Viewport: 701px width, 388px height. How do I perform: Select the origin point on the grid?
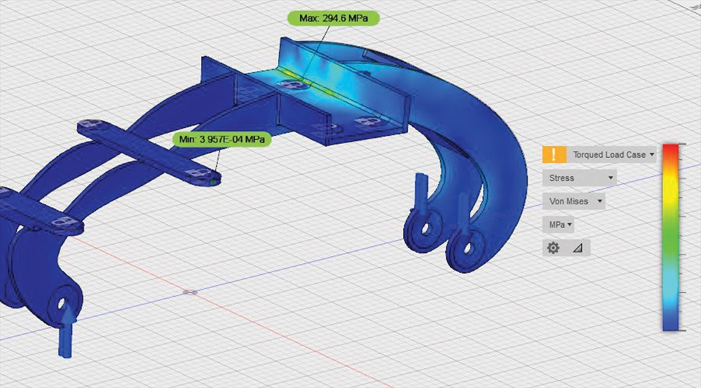(x=191, y=292)
